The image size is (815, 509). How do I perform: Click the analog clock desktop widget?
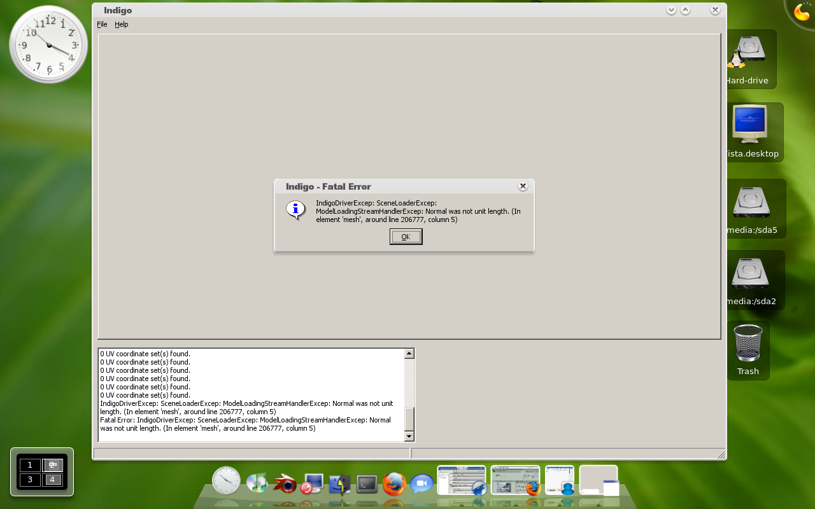pos(48,45)
